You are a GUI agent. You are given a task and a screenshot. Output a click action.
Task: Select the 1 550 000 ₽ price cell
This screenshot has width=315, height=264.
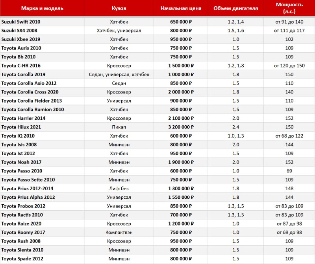[181, 197]
